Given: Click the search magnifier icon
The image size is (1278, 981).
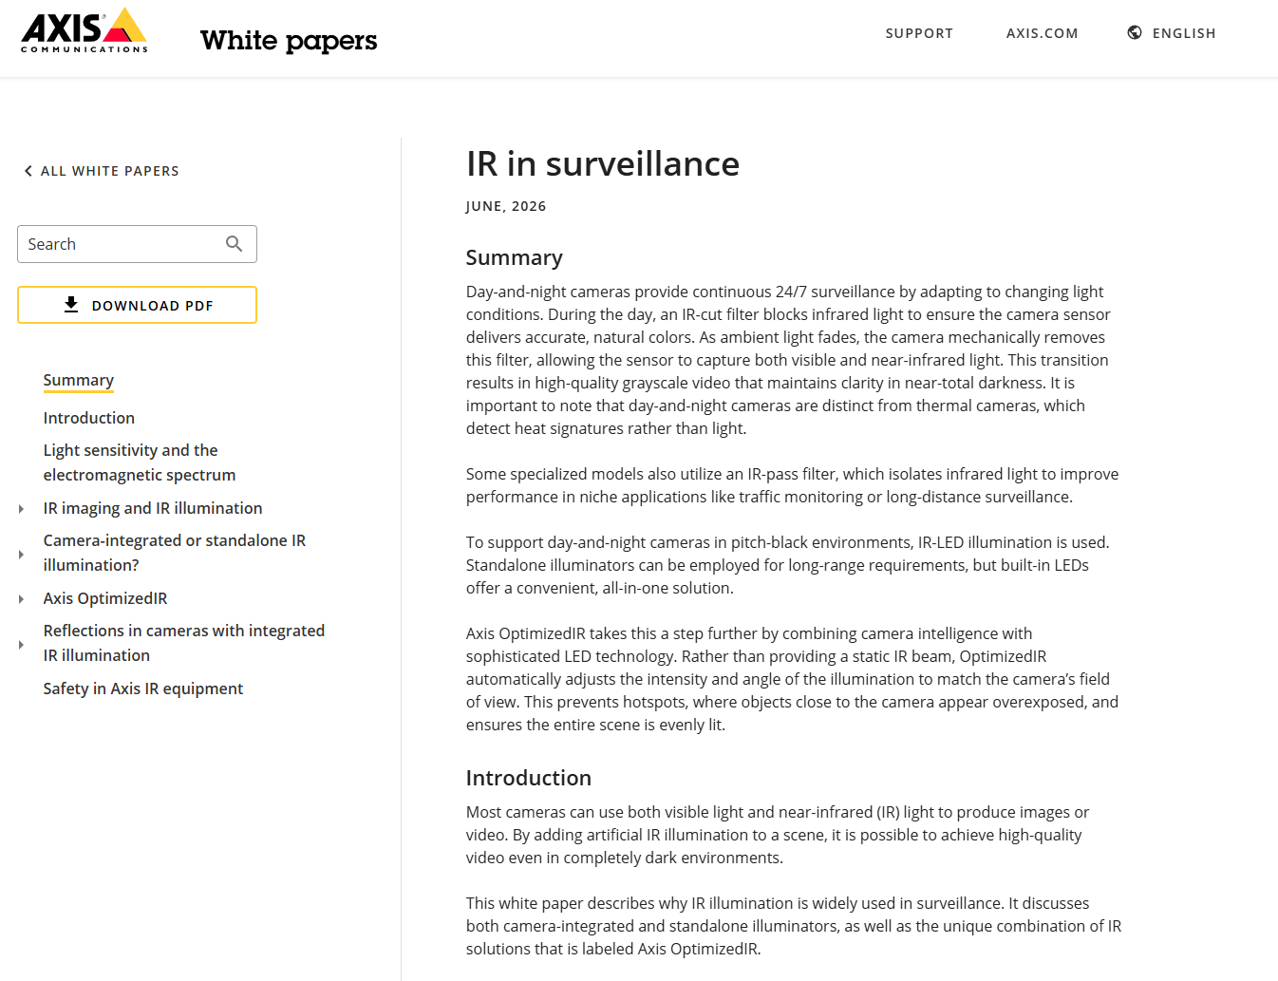Looking at the screenshot, I should [x=234, y=244].
